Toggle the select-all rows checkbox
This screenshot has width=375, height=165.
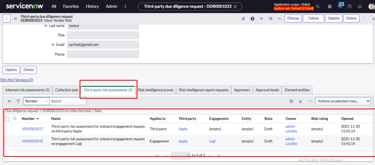[x=7, y=119]
